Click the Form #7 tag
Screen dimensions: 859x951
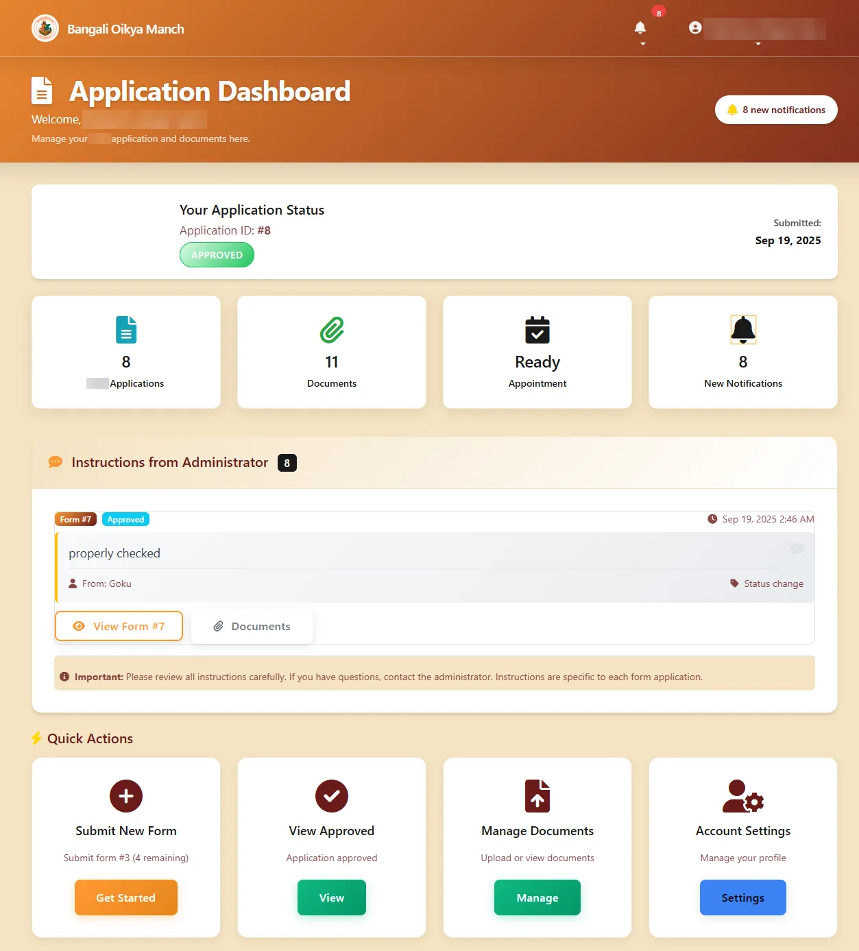pos(75,520)
